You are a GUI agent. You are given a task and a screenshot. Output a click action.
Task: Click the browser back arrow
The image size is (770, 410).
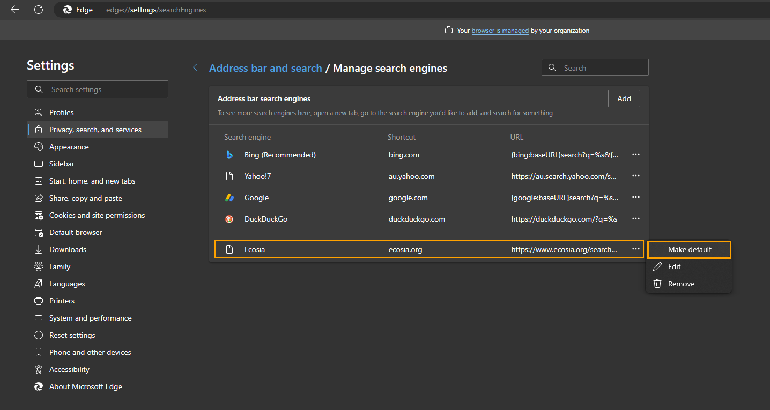[15, 10]
